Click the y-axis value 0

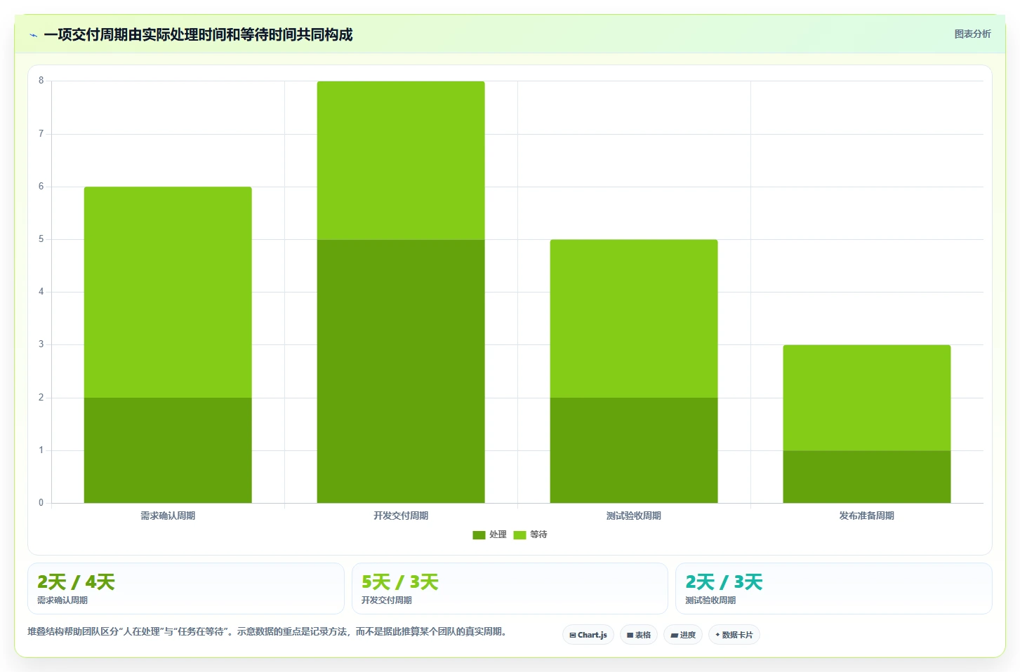point(41,503)
